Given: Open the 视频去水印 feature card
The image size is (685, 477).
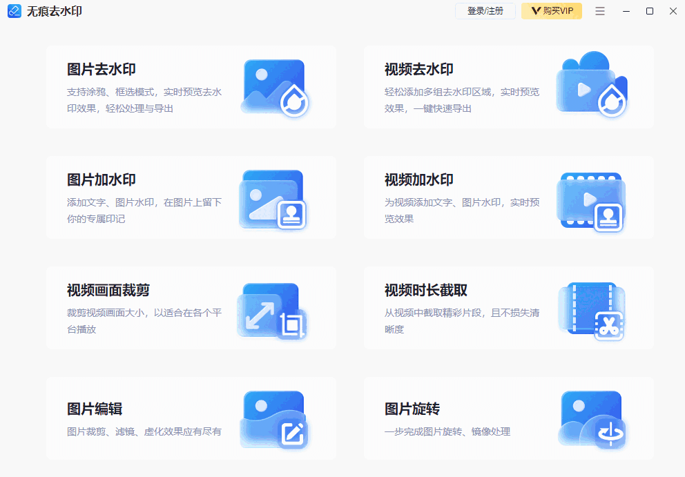Looking at the screenshot, I should point(508,87).
